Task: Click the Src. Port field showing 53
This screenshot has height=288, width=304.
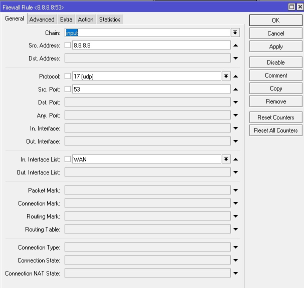Action: pos(151,89)
